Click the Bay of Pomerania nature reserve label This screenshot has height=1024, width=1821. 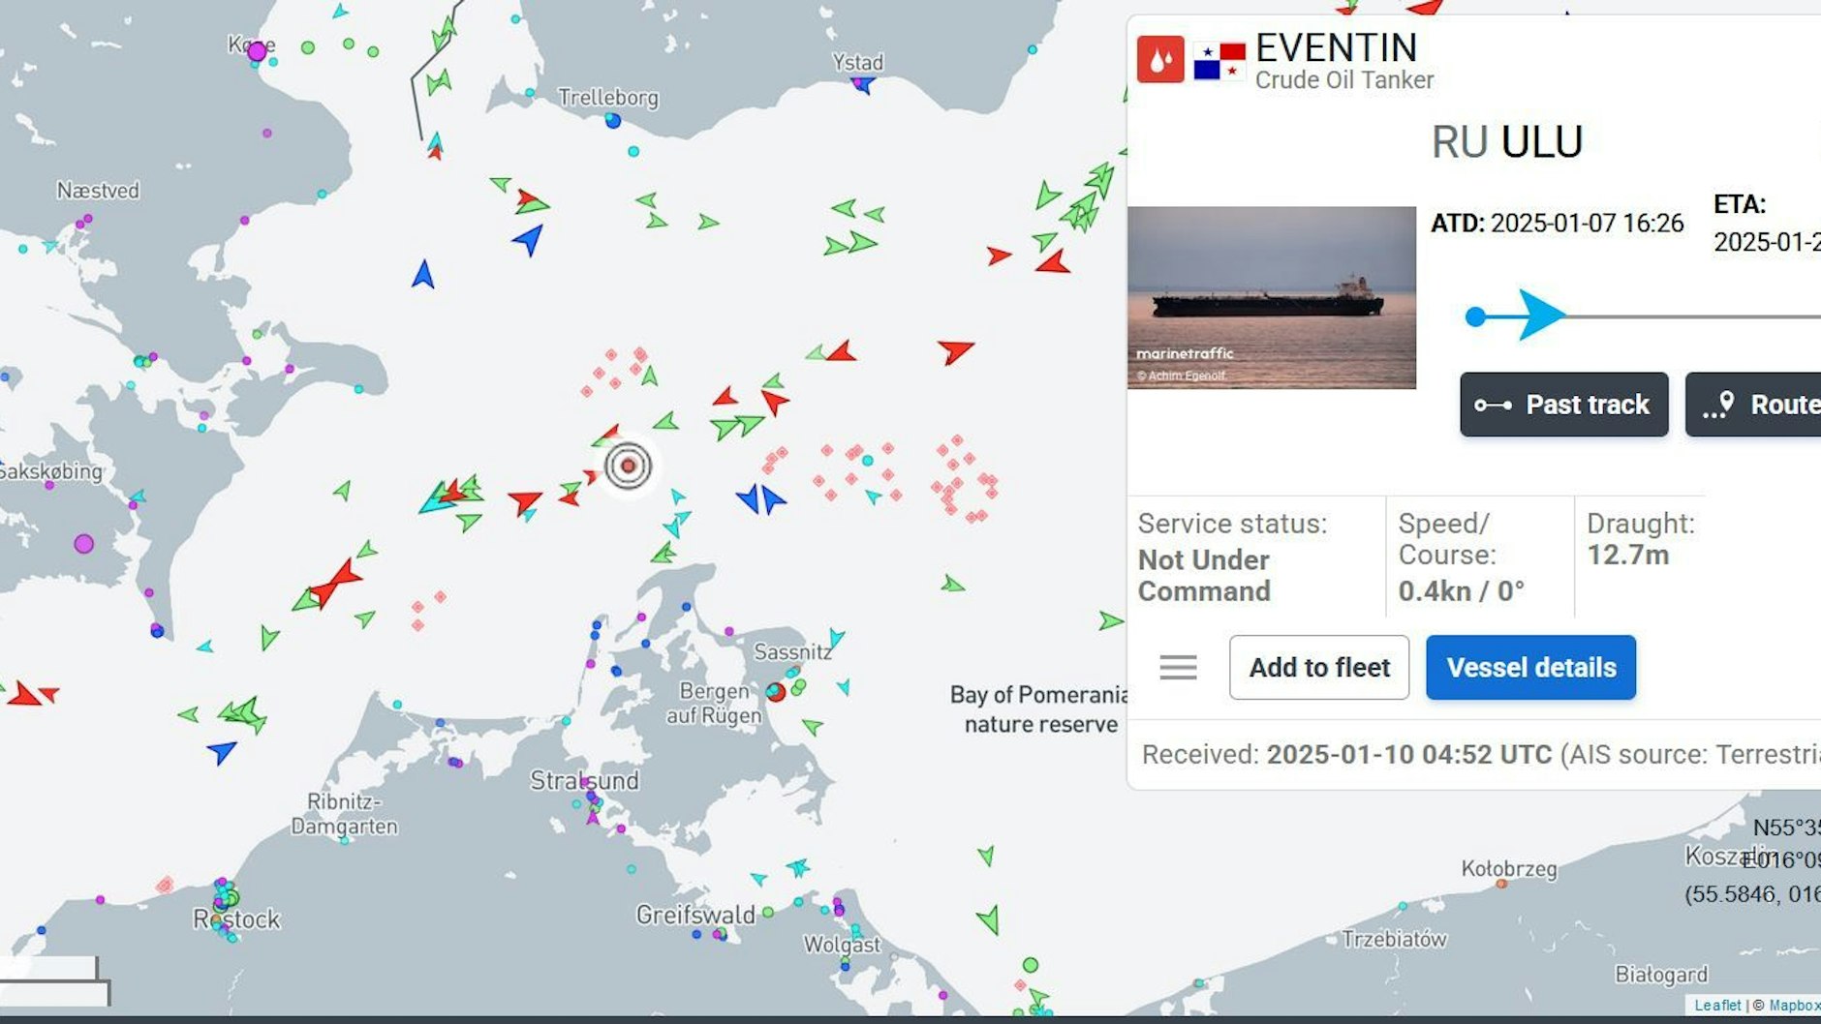[1039, 709]
